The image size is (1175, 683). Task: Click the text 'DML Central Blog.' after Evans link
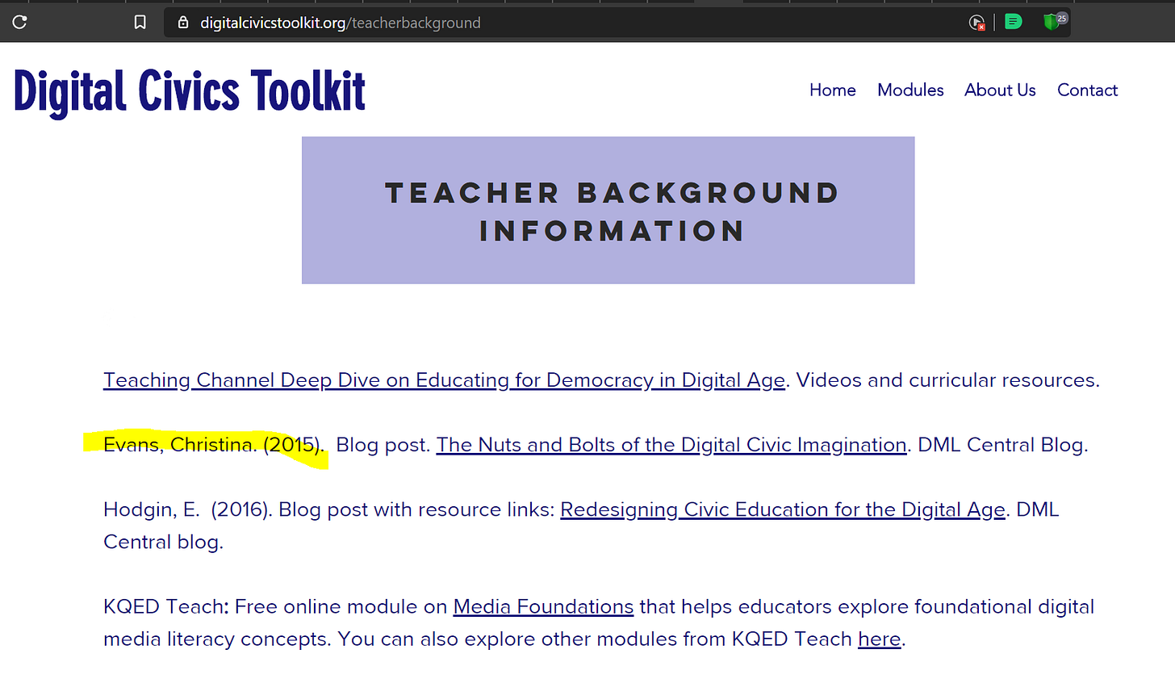click(x=1003, y=445)
